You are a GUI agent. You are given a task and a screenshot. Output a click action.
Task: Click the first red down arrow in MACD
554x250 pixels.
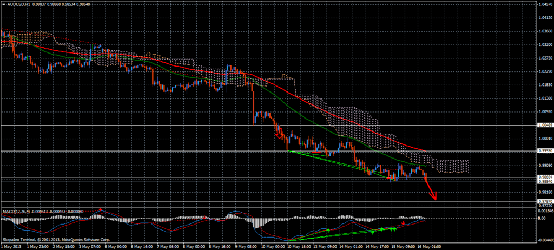(101, 210)
